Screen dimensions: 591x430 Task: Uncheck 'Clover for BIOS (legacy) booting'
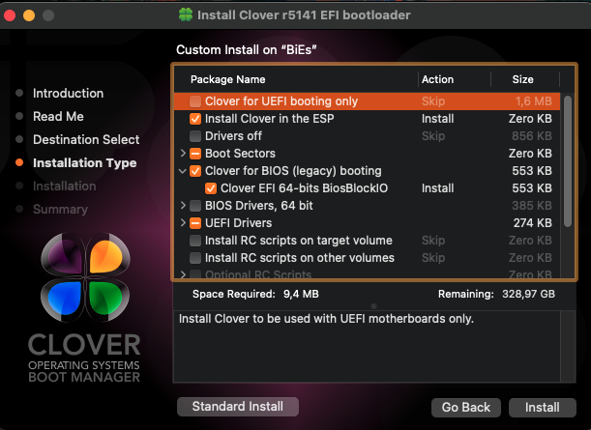(x=195, y=171)
